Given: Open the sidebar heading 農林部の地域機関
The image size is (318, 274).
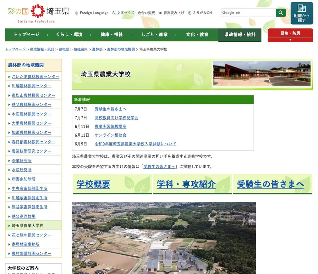Looking at the screenshot, I should [26, 65].
